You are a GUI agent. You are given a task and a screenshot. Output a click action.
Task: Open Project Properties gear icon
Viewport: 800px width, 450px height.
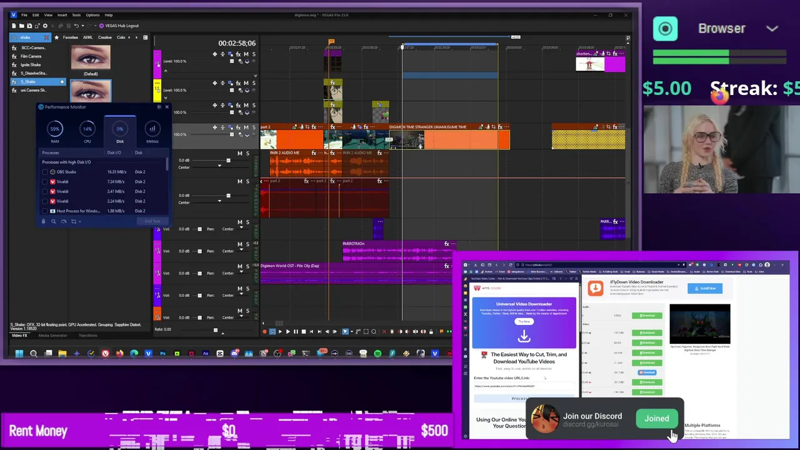[45, 26]
